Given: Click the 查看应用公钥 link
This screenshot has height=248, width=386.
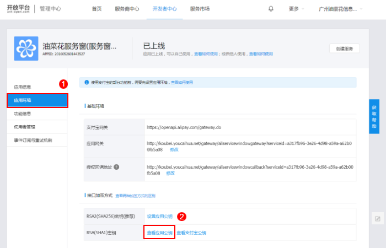Looking at the screenshot, I should (x=159, y=233).
